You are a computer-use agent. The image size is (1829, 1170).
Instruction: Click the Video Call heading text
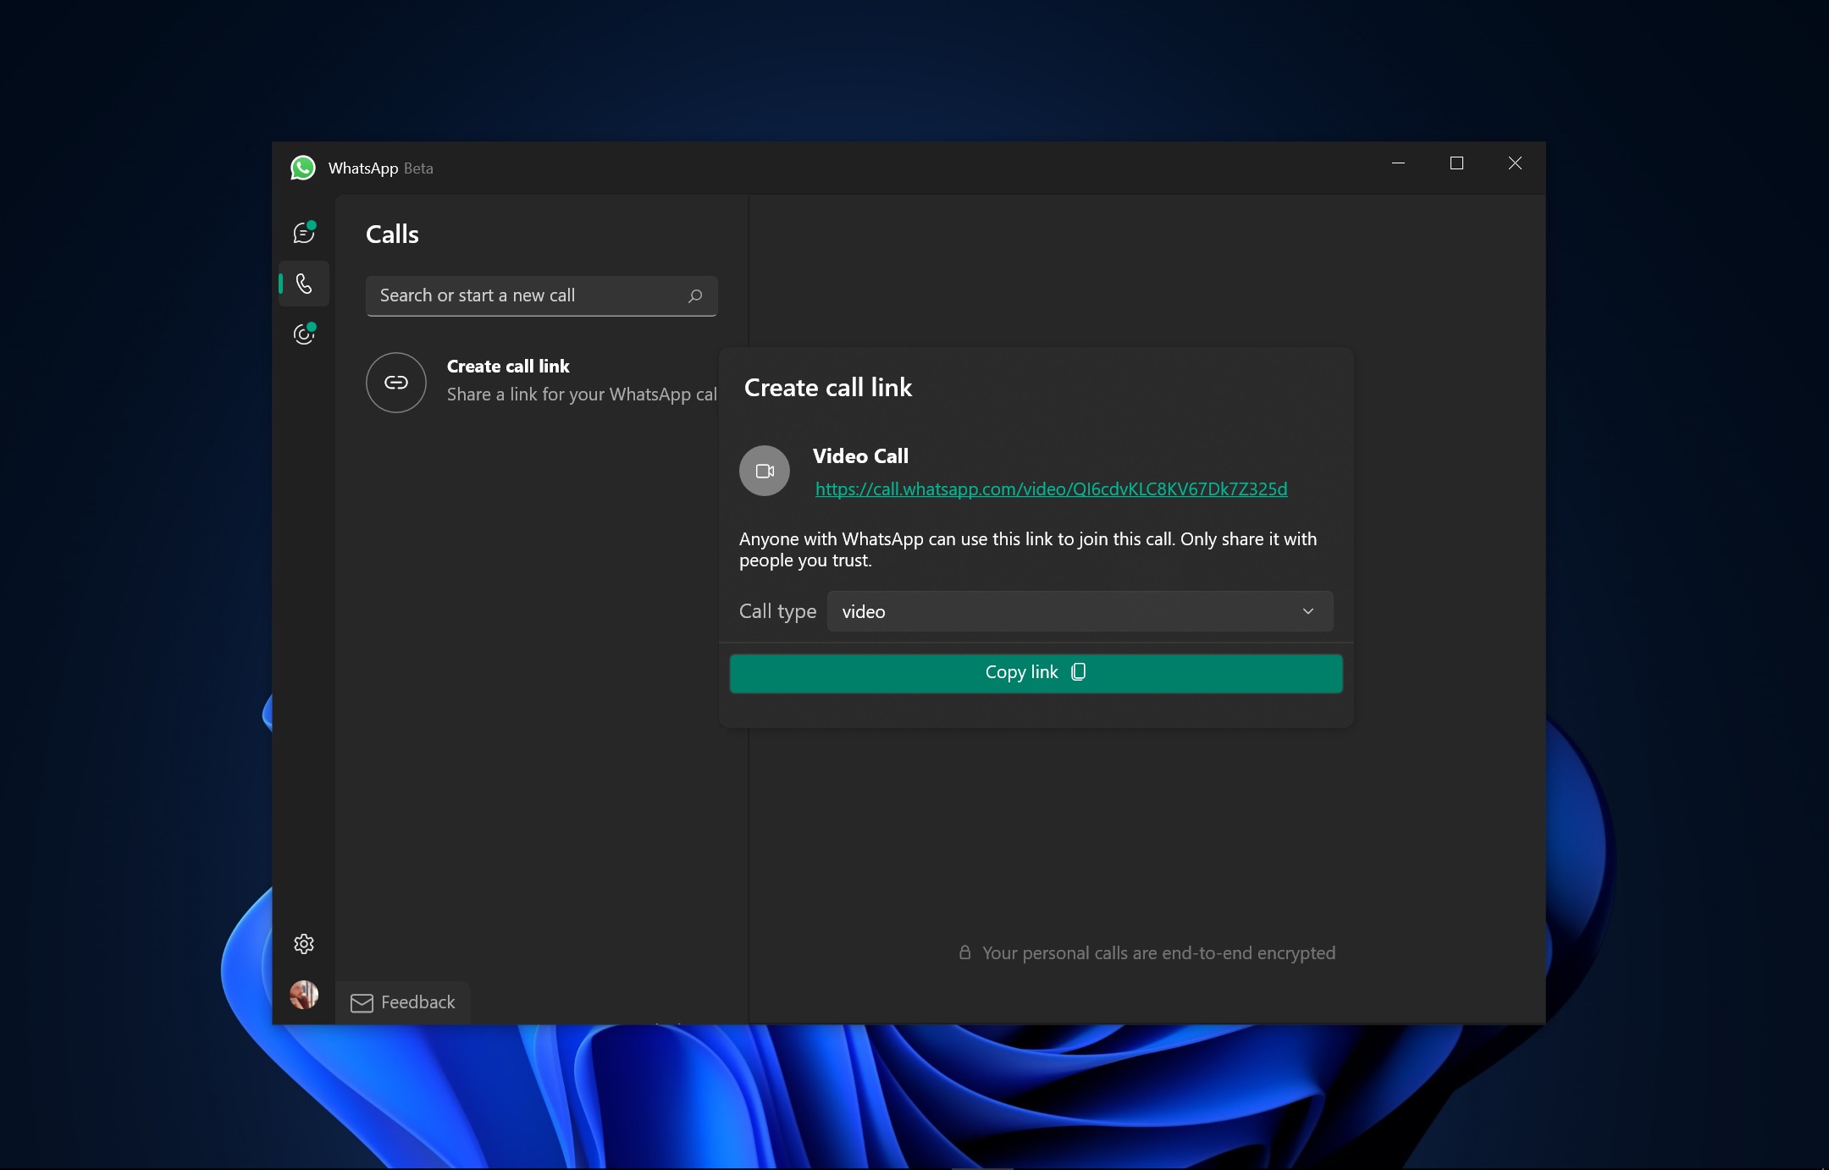pos(860,455)
